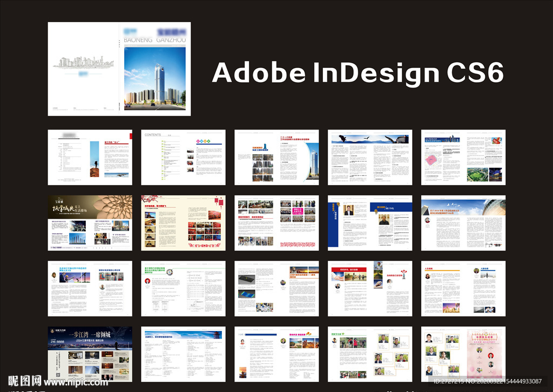This screenshot has width=553, height=392.
Task: Open the spread with flying eagles banner
Action: [370, 157]
